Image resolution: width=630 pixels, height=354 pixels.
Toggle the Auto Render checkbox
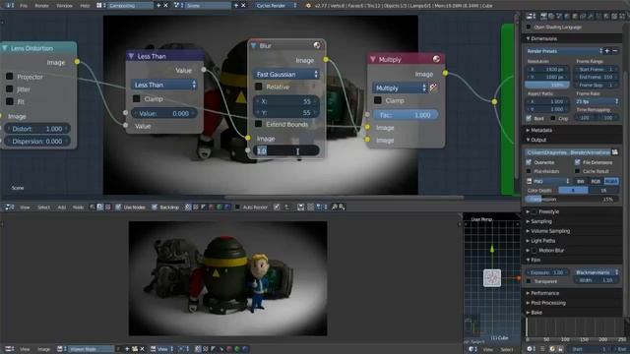click(x=237, y=207)
